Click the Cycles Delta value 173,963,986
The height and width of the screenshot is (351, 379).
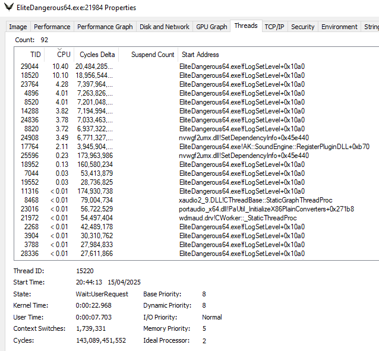(95, 156)
